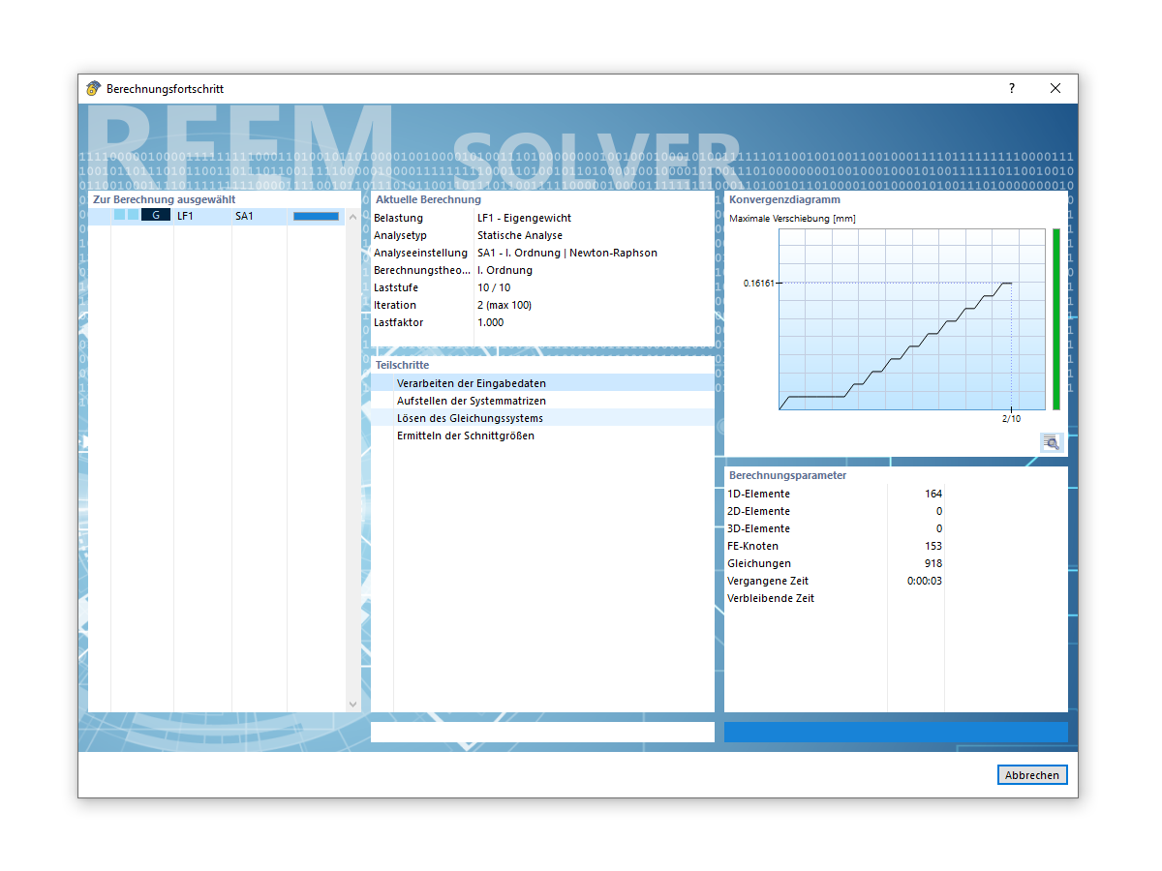Open the convergence diagram detail view magnifier icon

coord(1051,442)
